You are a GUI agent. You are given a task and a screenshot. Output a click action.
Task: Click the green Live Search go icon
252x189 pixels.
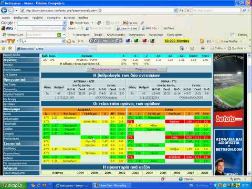click(59, 35)
